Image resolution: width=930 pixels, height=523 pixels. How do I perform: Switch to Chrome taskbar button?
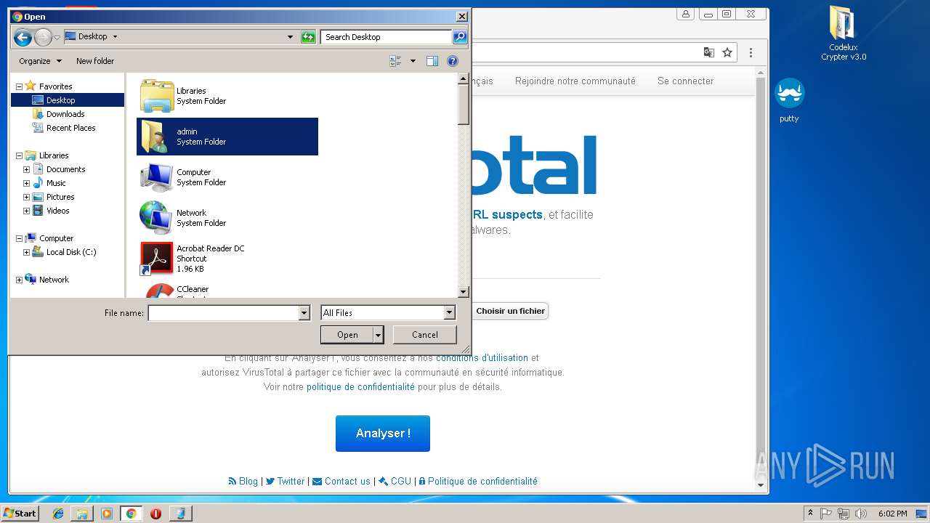(x=131, y=514)
